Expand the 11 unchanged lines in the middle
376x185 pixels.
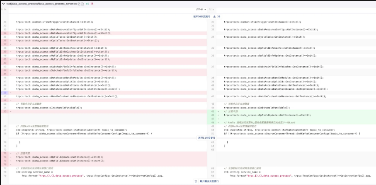(x=206, y=138)
